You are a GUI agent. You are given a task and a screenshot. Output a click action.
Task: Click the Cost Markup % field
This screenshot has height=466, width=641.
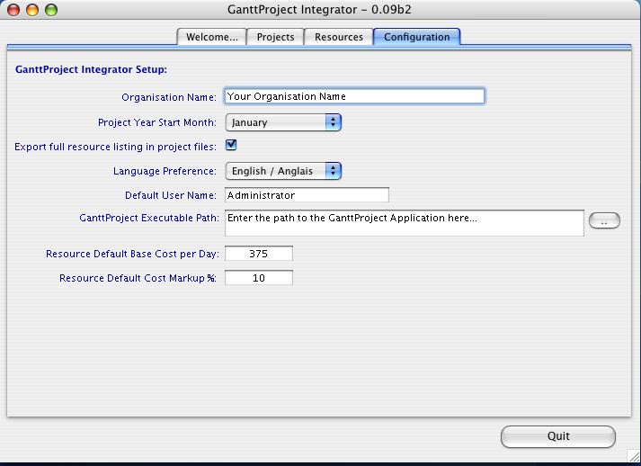tap(259, 278)
